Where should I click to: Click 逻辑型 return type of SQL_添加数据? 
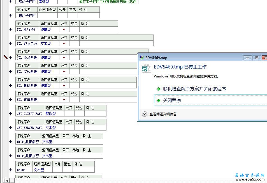(x=45, y=58)
